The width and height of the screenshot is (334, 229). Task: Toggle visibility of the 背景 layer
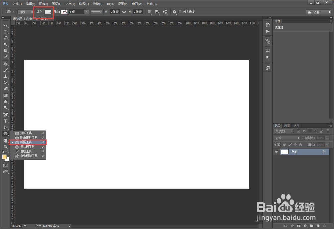[276, 152]
